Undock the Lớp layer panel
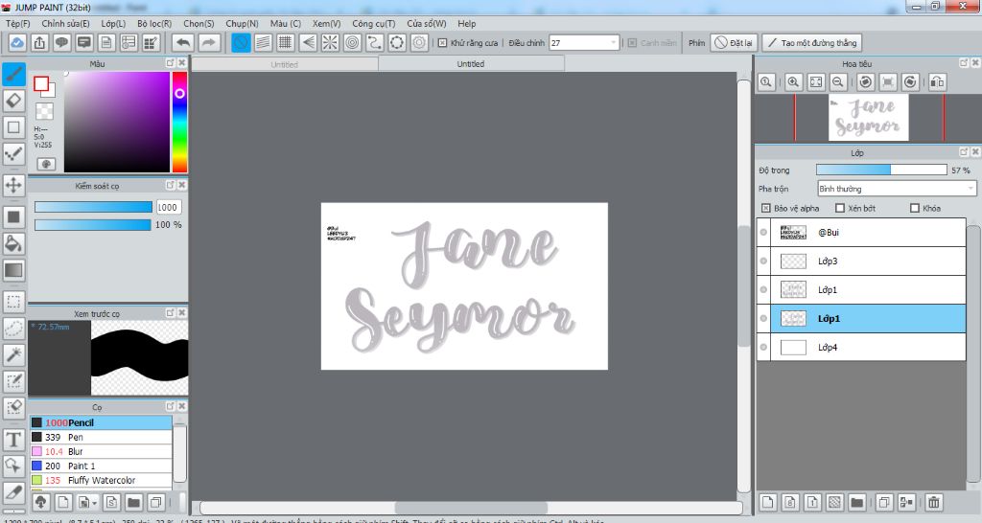The height and width of the screenshot is (523, 982). coord(964,152)
